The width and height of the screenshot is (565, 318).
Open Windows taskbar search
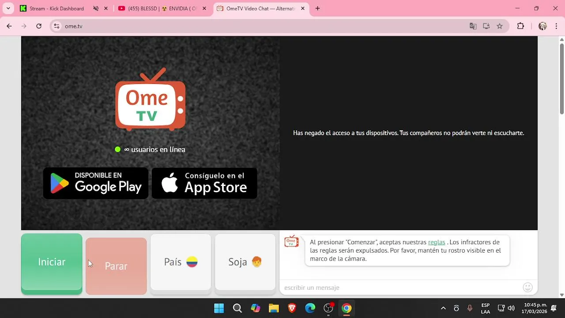pos(237,308)
